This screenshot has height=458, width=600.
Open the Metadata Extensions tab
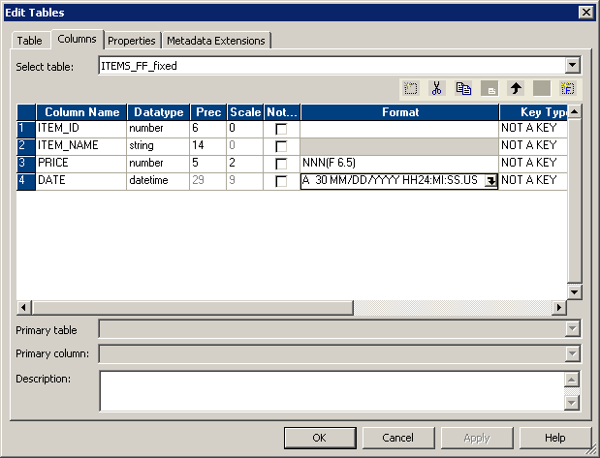tap(215, 41)
